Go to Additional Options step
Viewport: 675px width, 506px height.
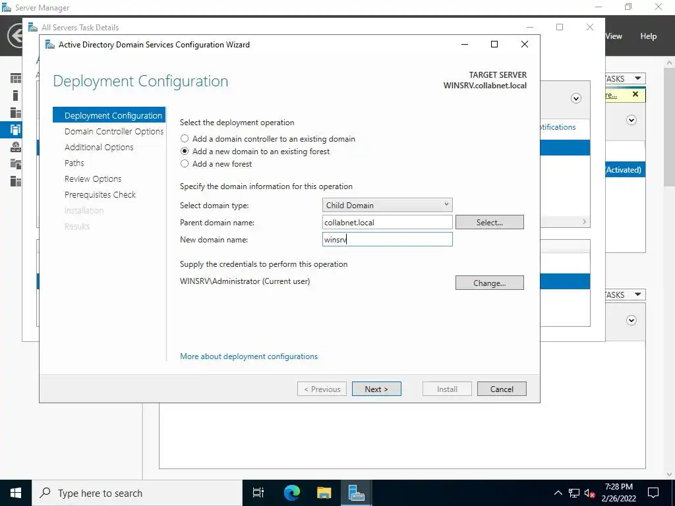pyautogui.click(x=99, y=147)
